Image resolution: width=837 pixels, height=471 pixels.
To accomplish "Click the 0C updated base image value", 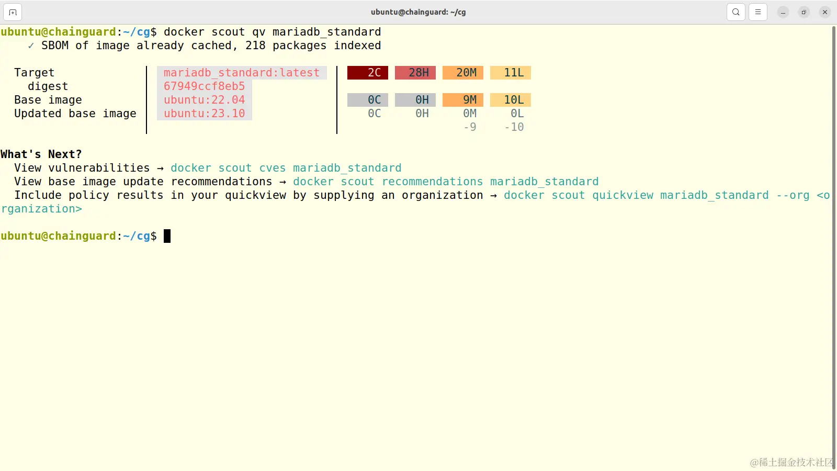I will tap(375, 114).
